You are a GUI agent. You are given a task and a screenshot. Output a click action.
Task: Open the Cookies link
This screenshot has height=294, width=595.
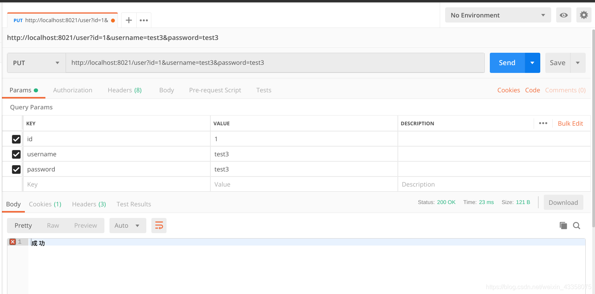pos(508,90)
